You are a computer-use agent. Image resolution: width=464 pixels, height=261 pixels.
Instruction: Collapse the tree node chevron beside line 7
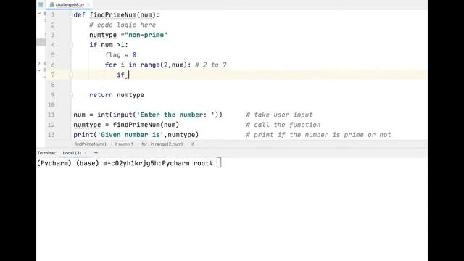39,70
